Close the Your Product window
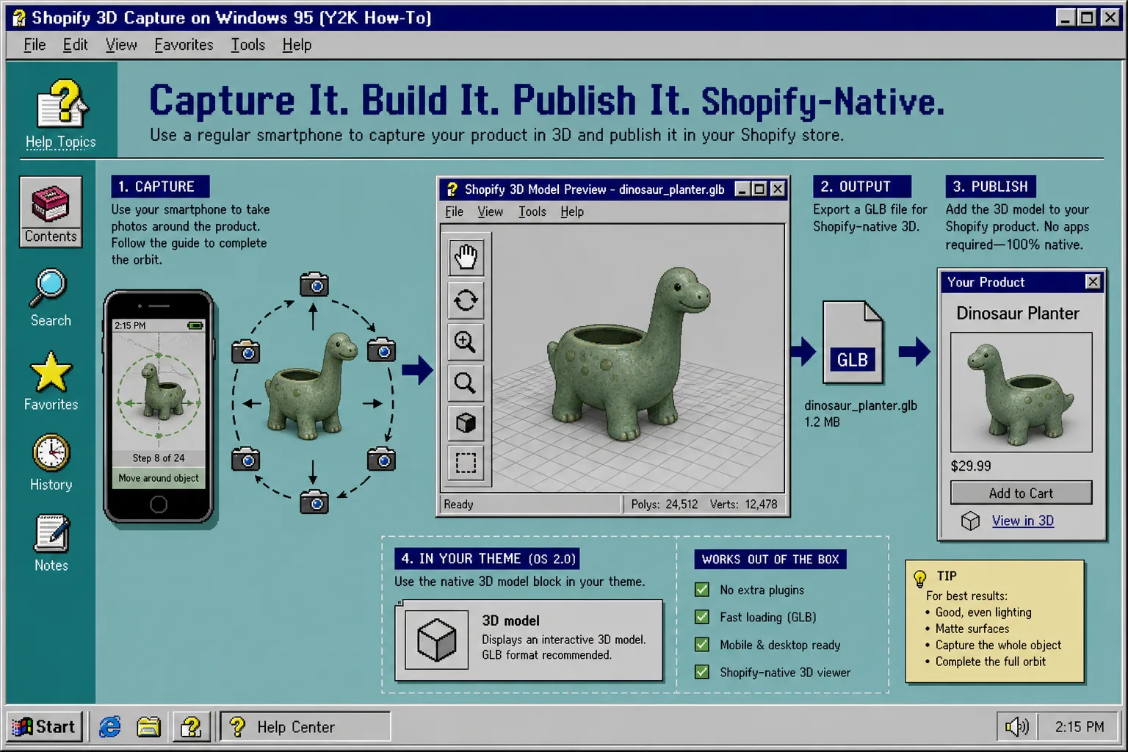The width and height of the screenshot is (1128, 752). click(1093, 282)
